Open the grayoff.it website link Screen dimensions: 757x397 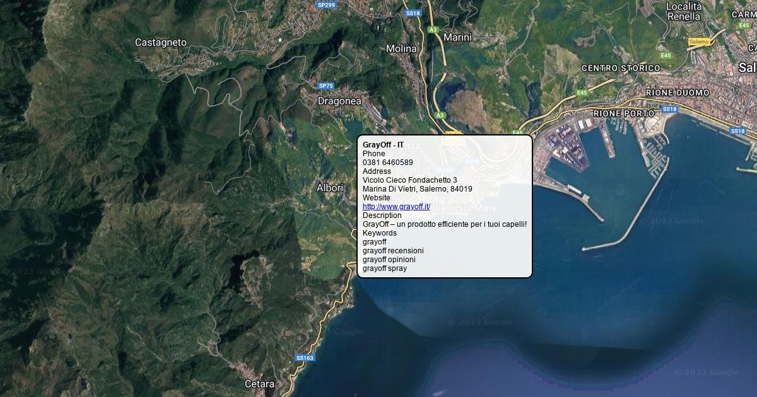pyautogui.click(x=396, y=207)
